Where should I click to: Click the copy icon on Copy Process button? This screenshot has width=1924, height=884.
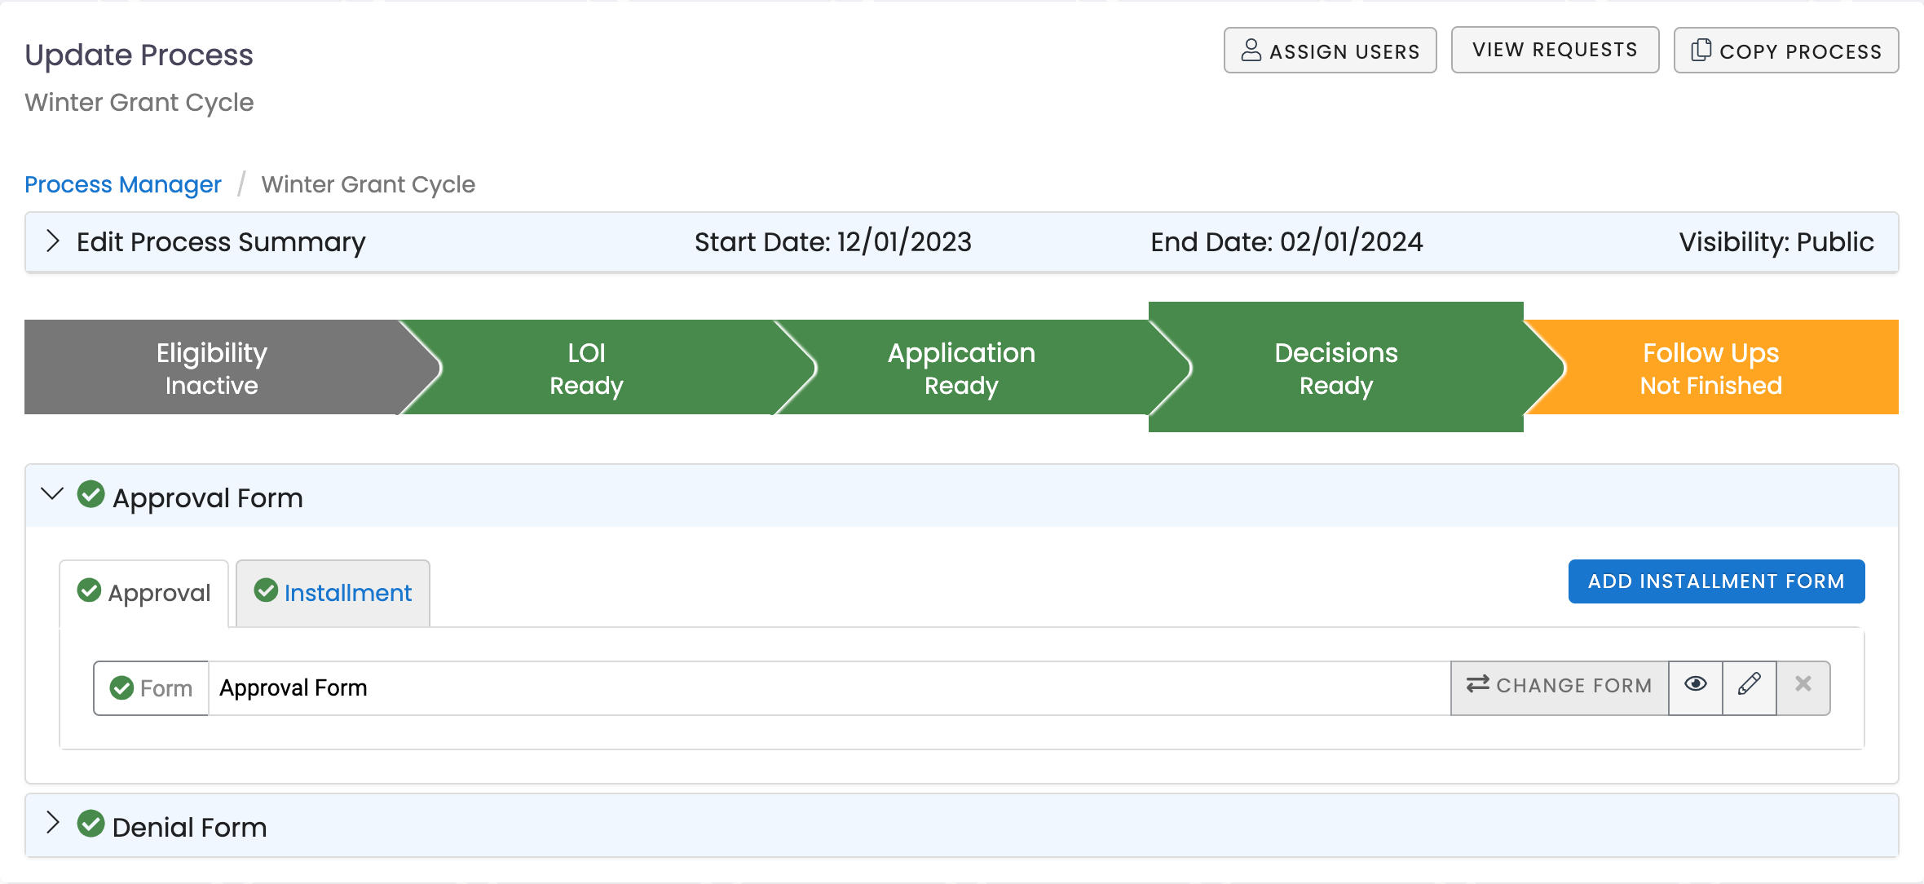click(x=1701, y=50)
